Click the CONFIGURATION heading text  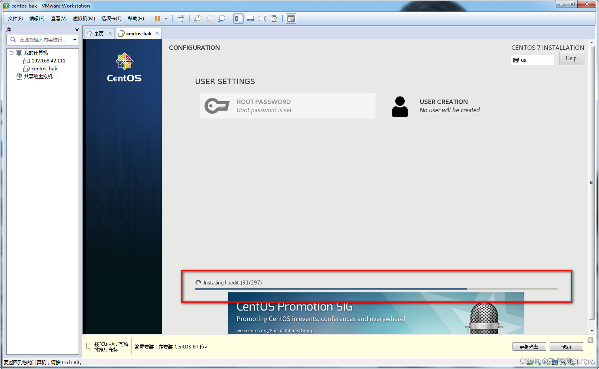194,48
